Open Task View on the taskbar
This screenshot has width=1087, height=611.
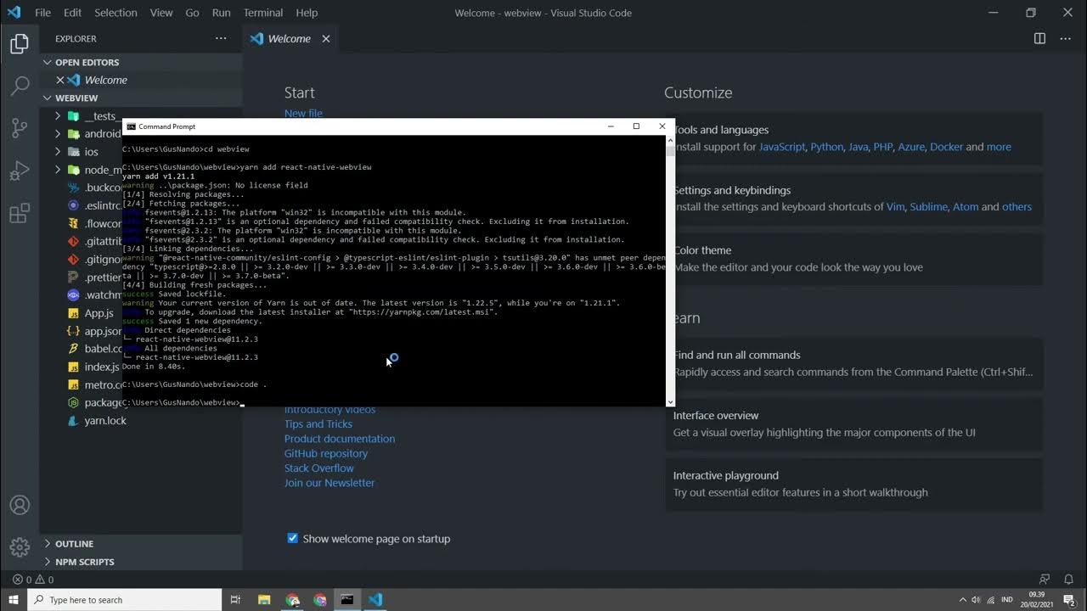point(235,600)
